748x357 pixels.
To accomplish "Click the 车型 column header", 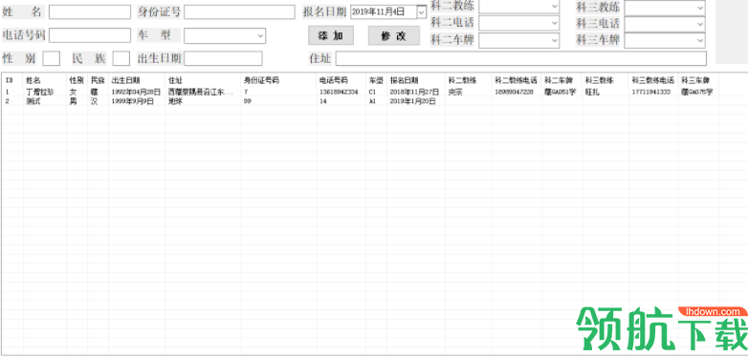I will tap(376, 80).
